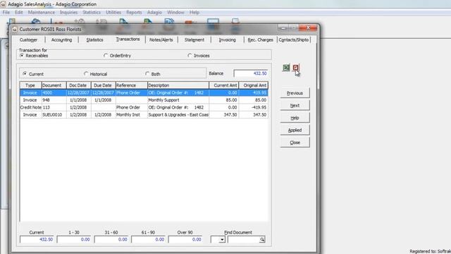Select the OrderEntry radio button
Viewport: 451px width, 254px height.
[x=106, y=55]
